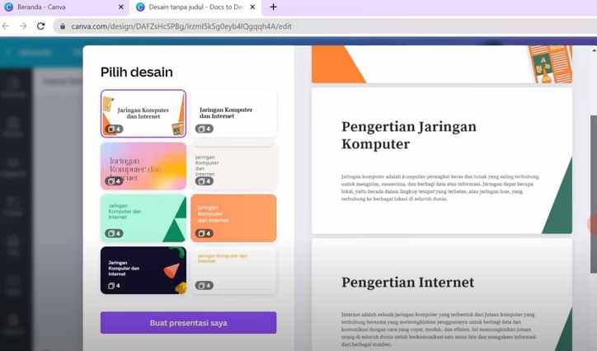
Task: Pick the pink gradient design thumbnail
Action: pyautogui.click(x=143, y=166)
